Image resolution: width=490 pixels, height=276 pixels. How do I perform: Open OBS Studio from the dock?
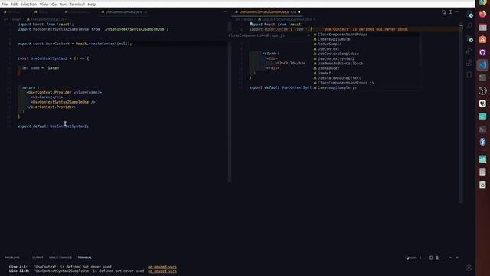click(x=482, y=90)
